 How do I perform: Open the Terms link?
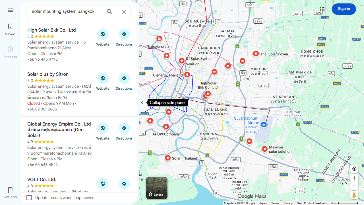pos(275,203)
